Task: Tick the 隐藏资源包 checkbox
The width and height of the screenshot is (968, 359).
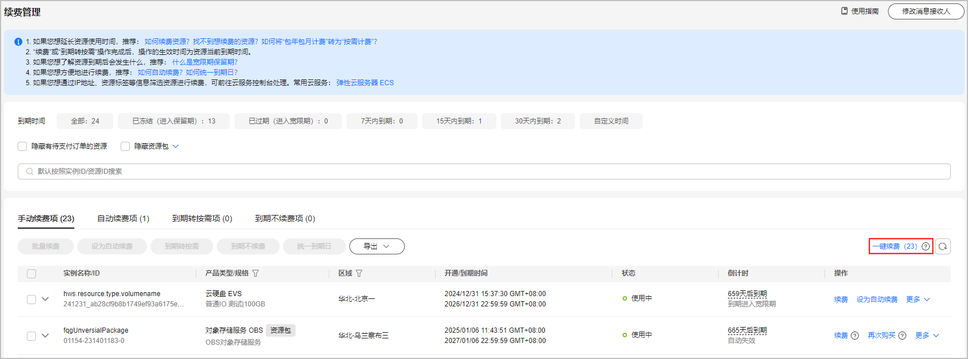Action: click(x=125, y=146)
